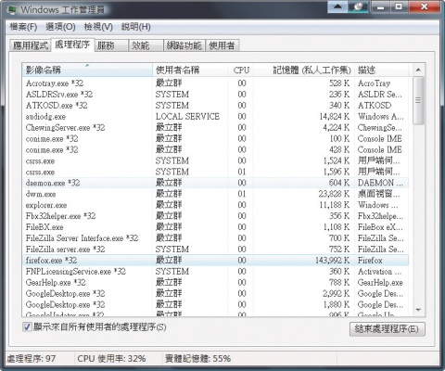This screenshot has width=445, height=371.
Task: Select the csrss.exe row using 1,524 K
Action: (216, 160)
